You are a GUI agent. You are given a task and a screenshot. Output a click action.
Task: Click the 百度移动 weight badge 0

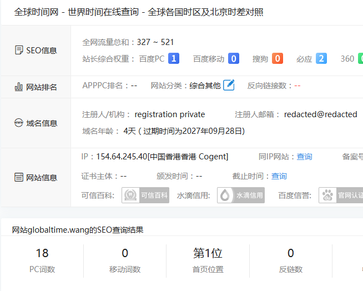coord(234,58)
